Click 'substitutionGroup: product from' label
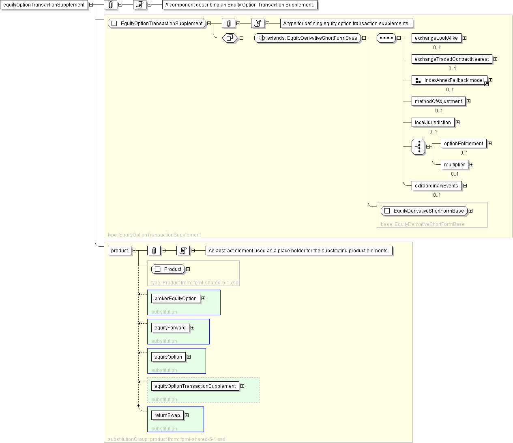 [167, 439]
